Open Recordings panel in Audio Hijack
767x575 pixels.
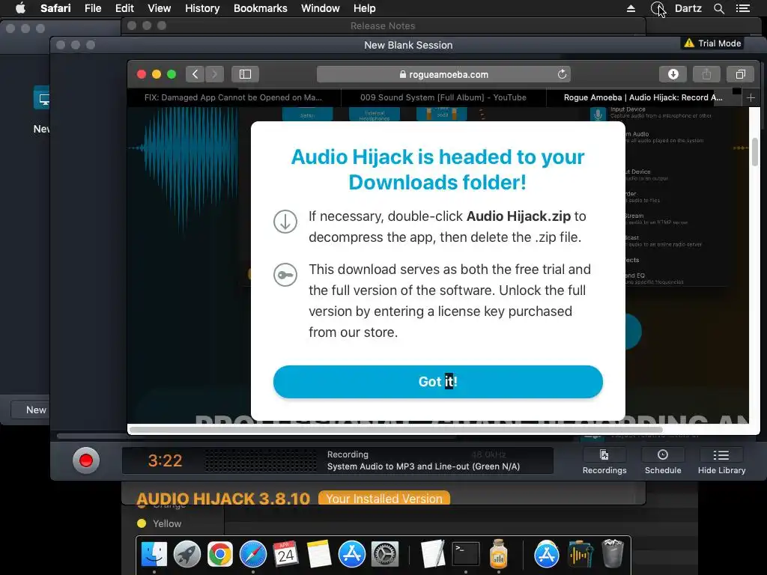tap(604, 461)
